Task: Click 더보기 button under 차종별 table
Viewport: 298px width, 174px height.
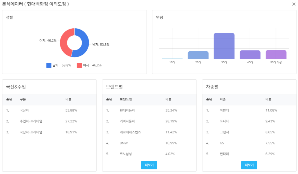Action: click(249, 165)
